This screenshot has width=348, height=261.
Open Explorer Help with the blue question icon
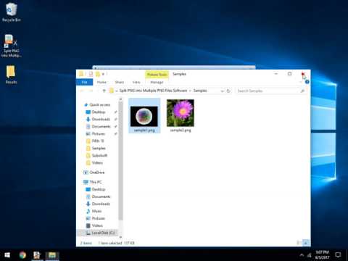click(x=307, y=82)
